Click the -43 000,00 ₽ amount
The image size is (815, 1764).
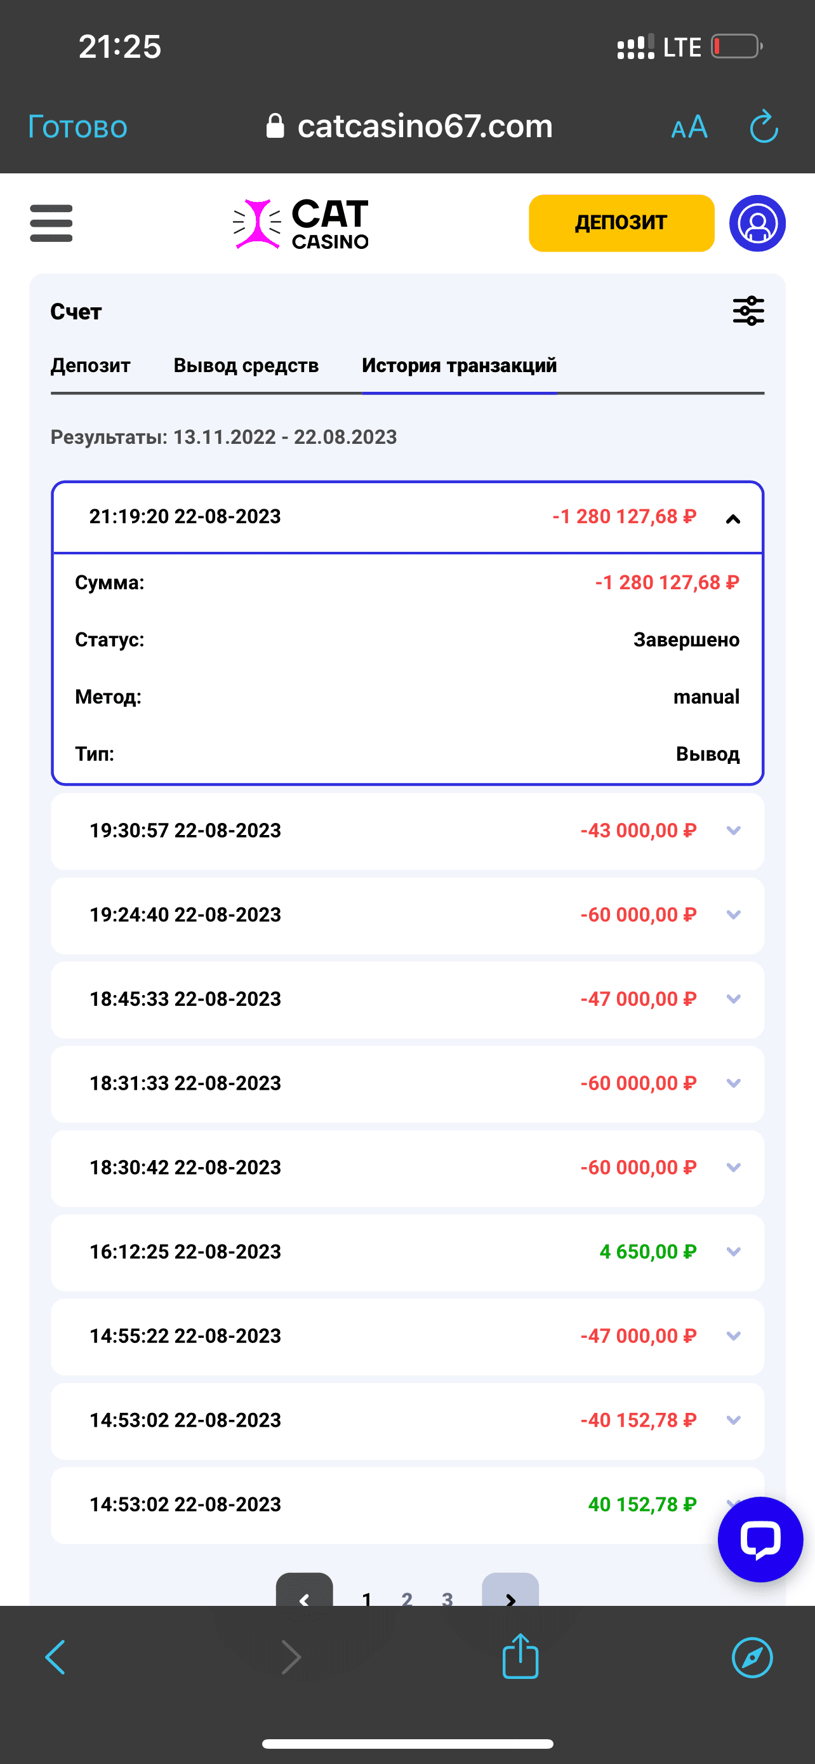[639, 831]
